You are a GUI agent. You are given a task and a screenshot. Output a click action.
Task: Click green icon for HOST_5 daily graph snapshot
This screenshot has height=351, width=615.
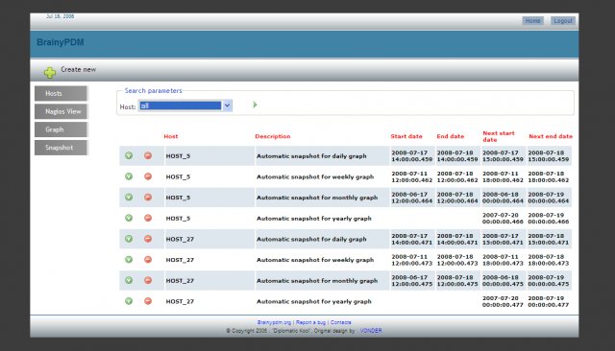129,155
